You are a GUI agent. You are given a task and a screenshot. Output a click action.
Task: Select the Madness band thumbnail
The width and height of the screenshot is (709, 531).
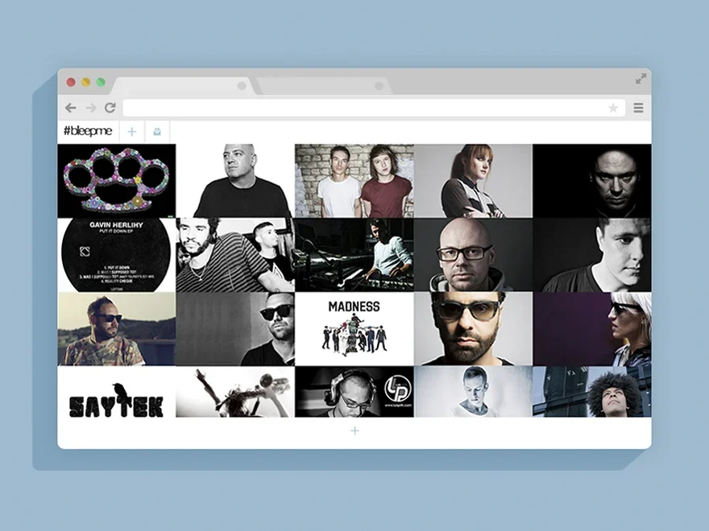coord(354,329)
